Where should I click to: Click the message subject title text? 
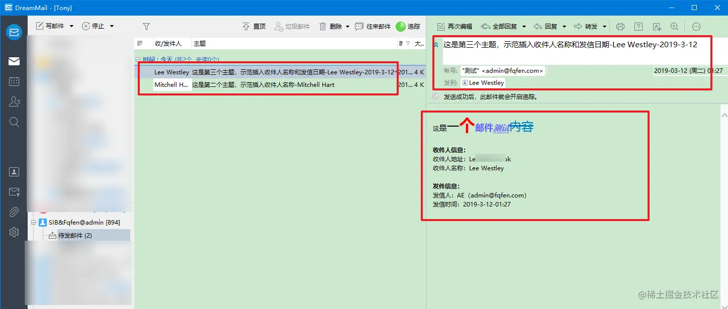point(570,44)
